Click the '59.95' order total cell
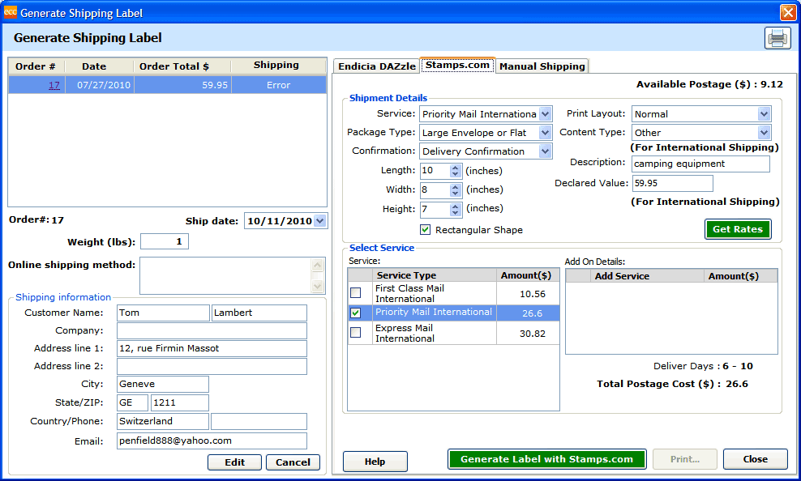 tap(183, 85)
